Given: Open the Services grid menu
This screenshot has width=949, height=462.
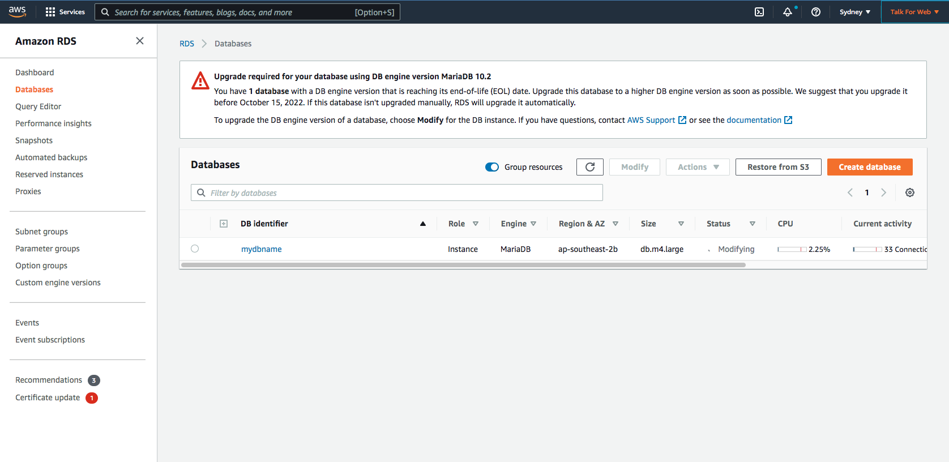Looking at the screenshot, I should (65, 12).
